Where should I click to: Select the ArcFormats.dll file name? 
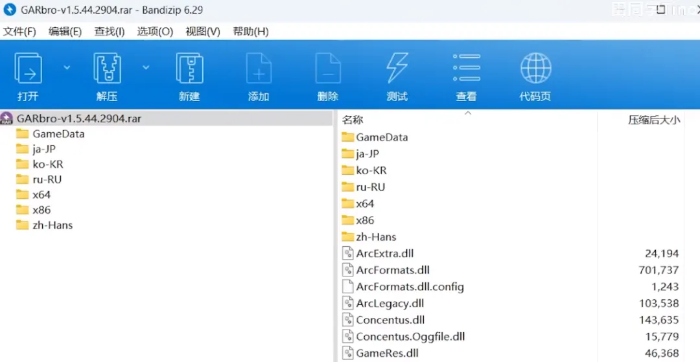point(393,270)
